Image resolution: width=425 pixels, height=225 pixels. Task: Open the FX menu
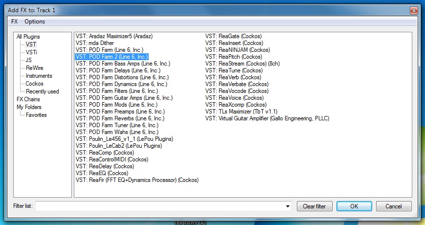14,22
